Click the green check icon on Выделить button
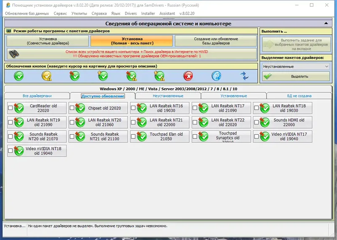 [267, 76]
